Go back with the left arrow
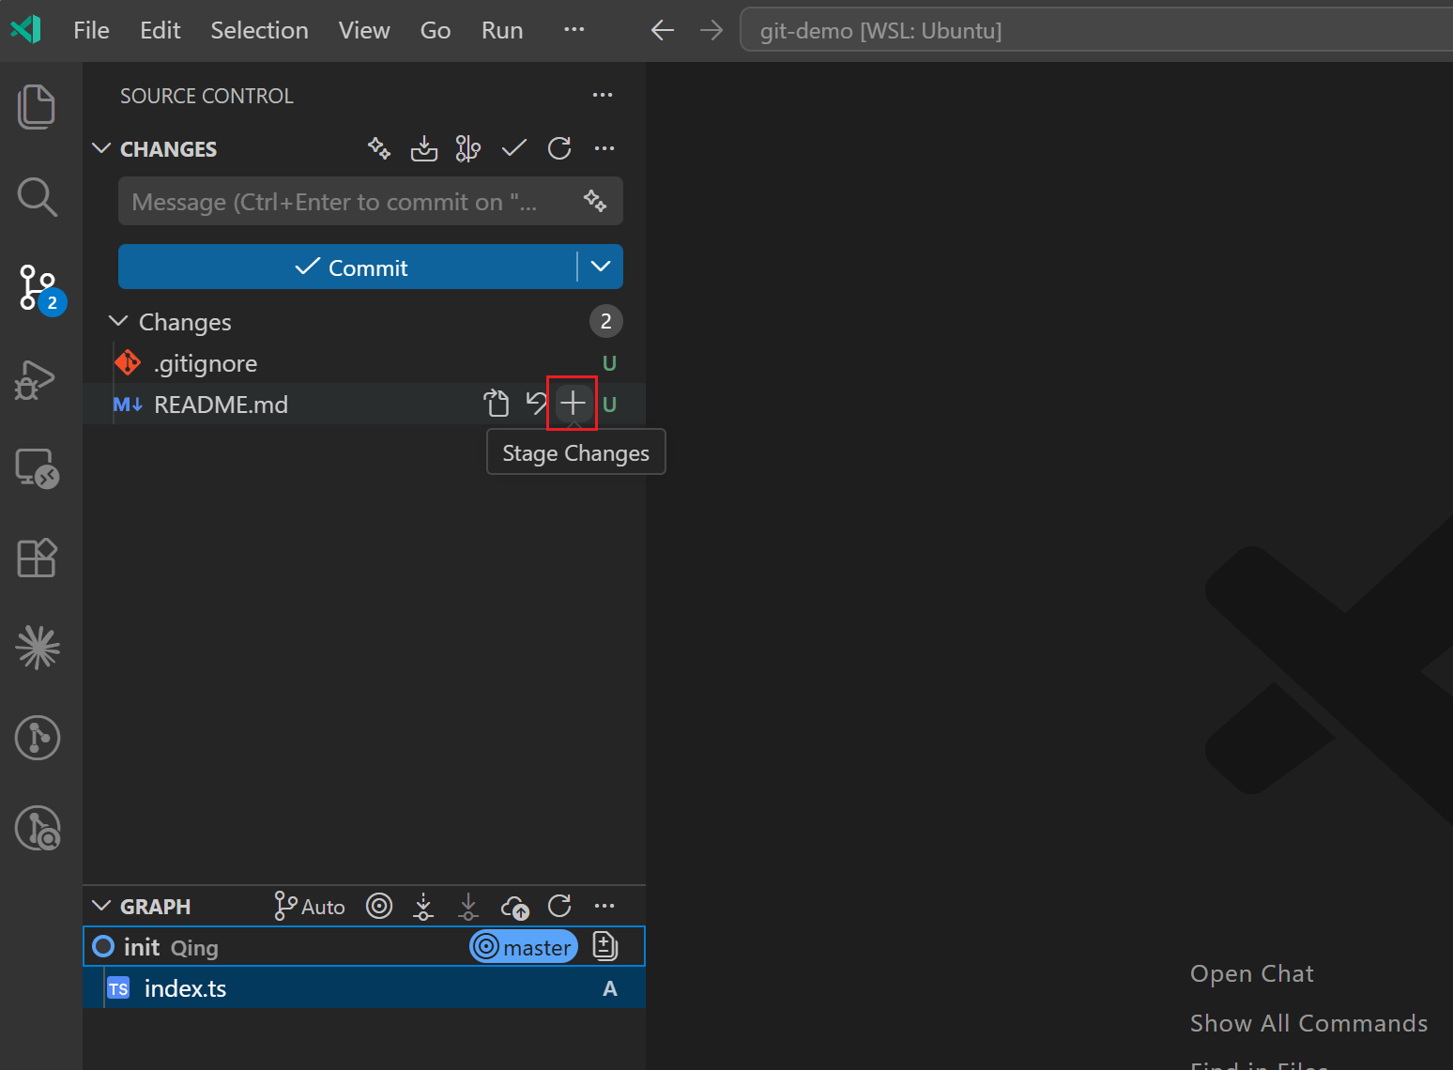Image resolution: width=1453 pixels, height=1070 pixels. click(663, 31)
